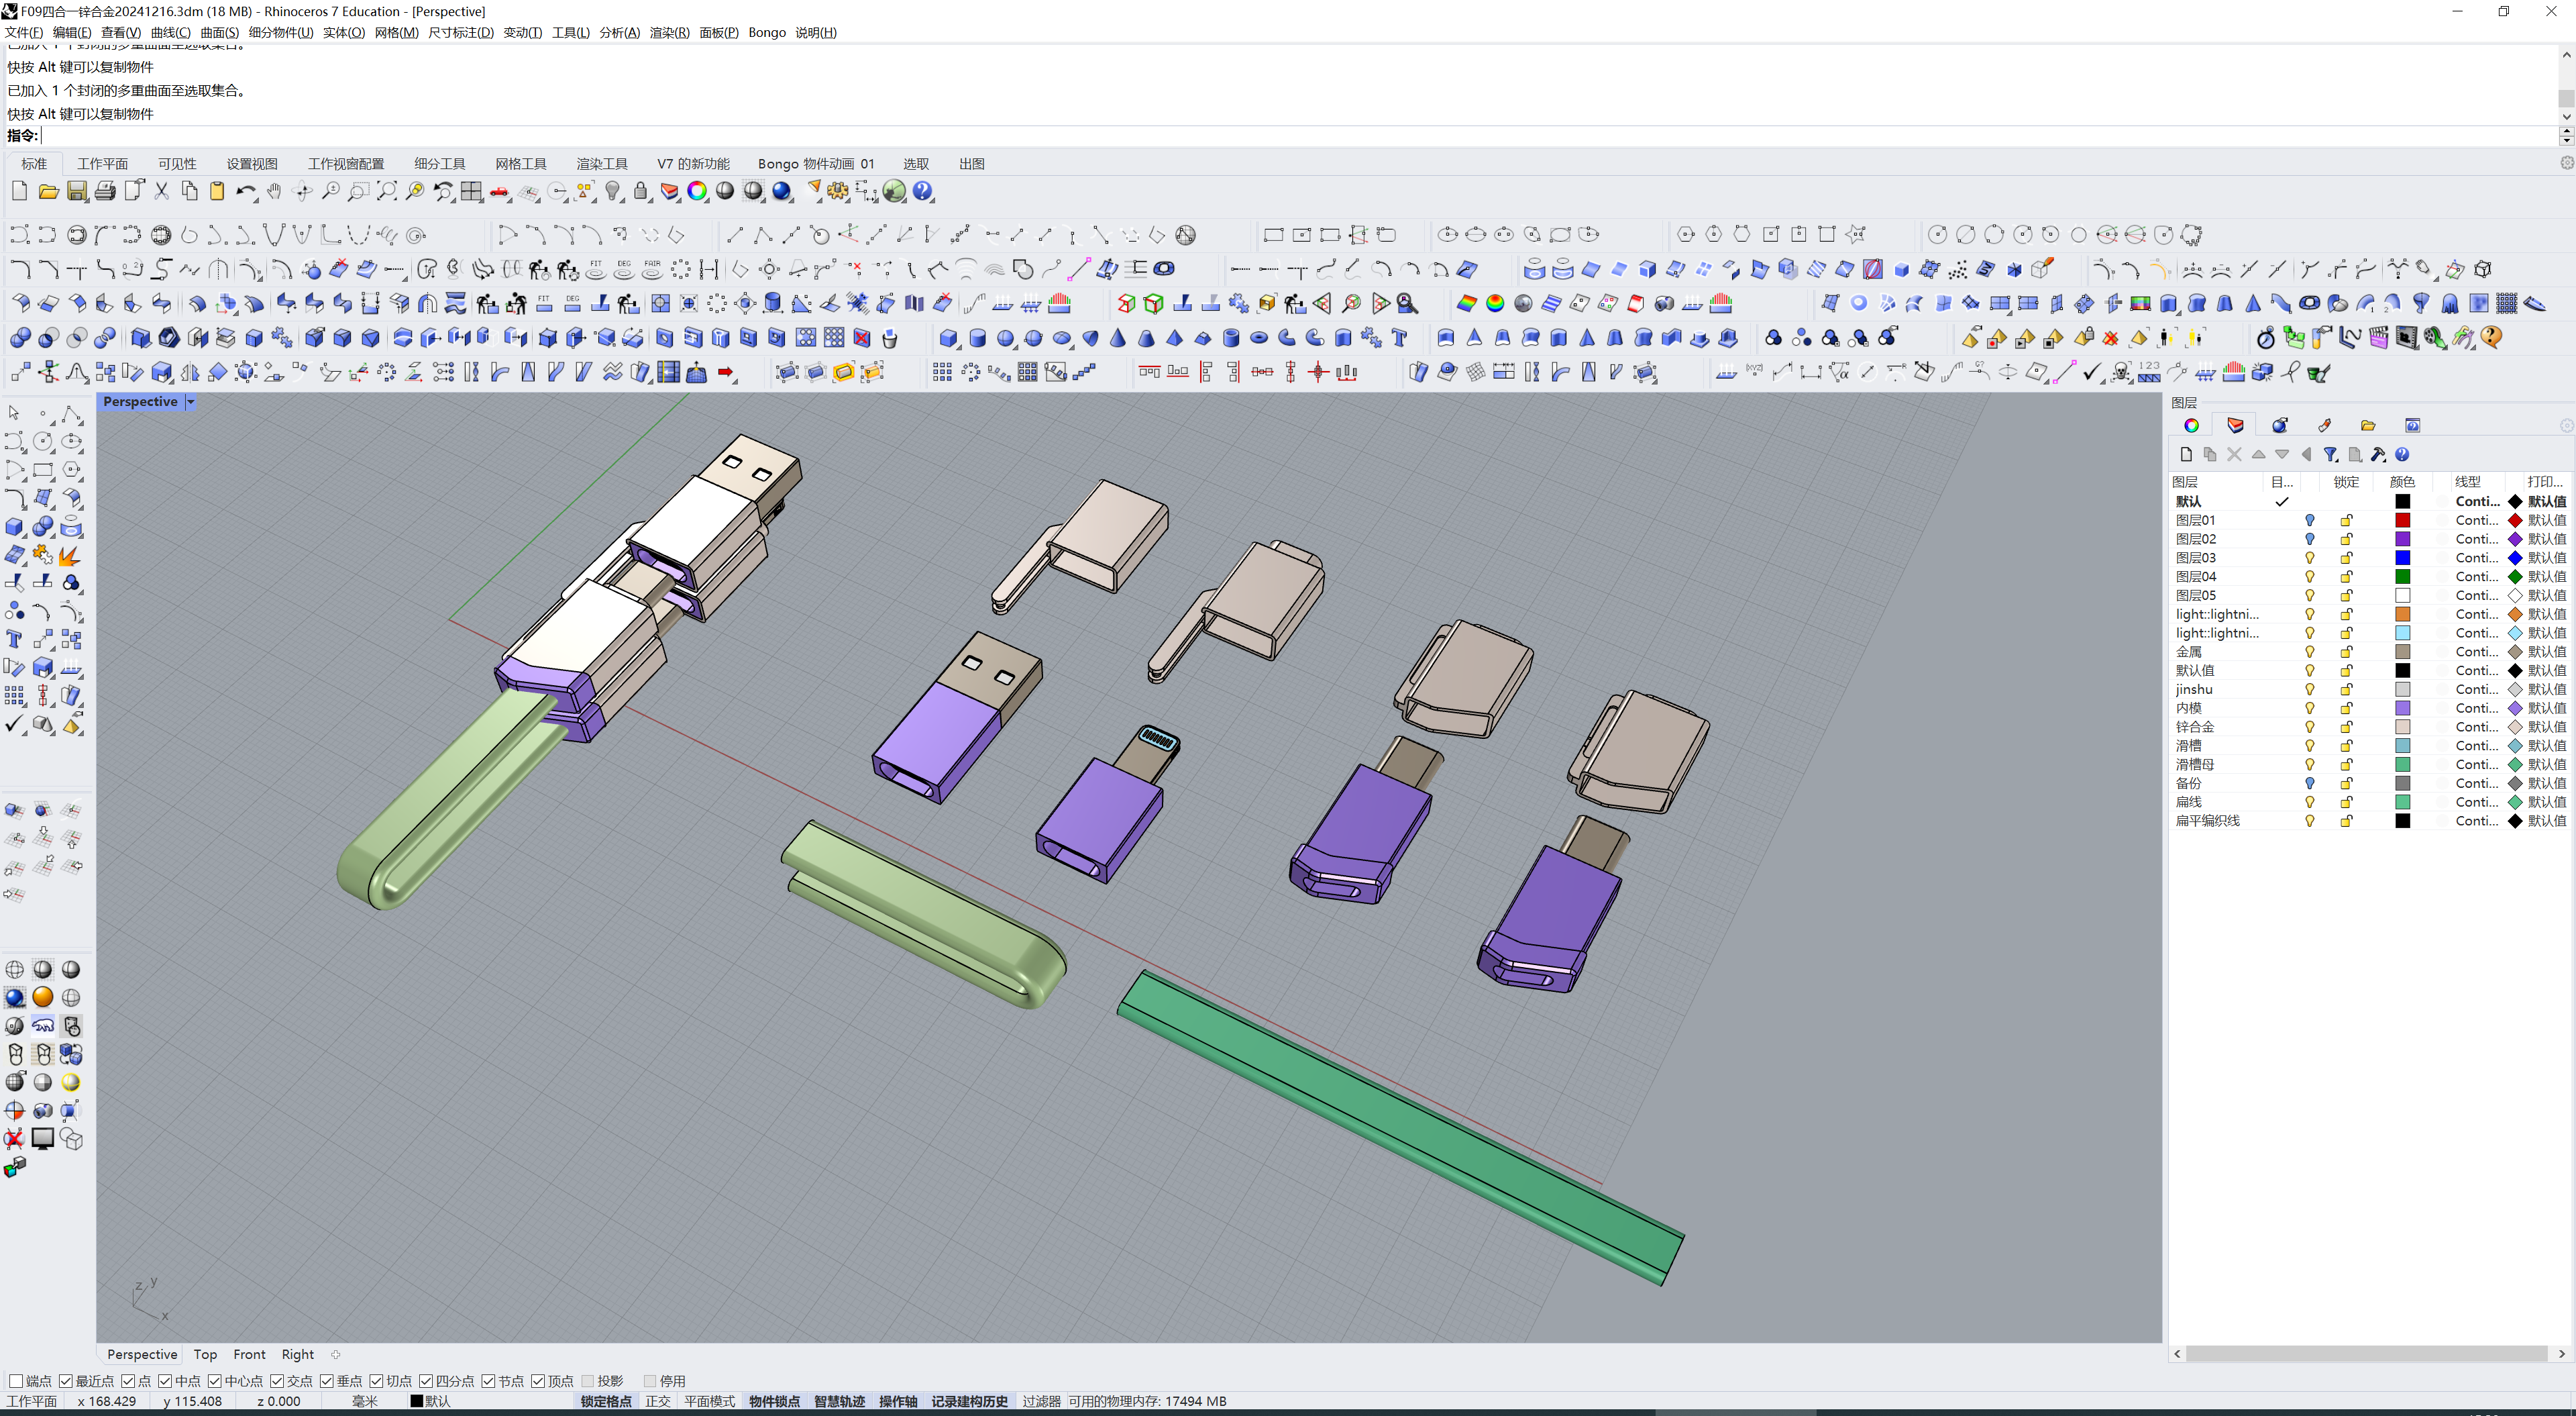Switch to the Top viewport tab
2576x1416 pixels.
point(205,1354)
